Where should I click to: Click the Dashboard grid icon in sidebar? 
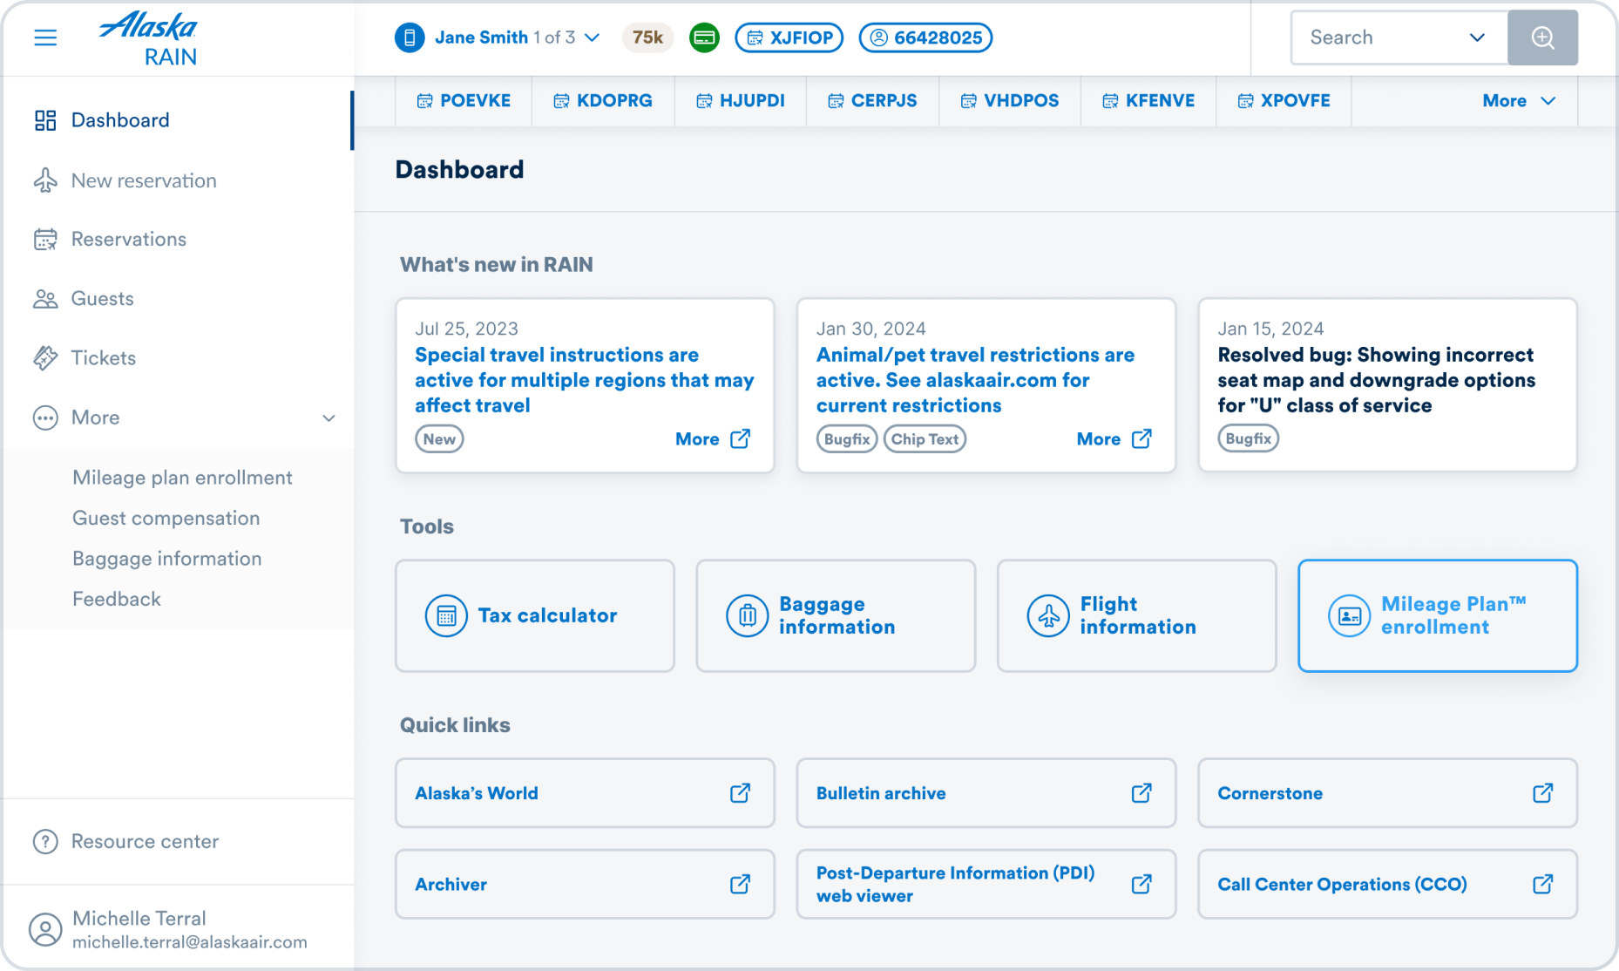pos(45,120)
